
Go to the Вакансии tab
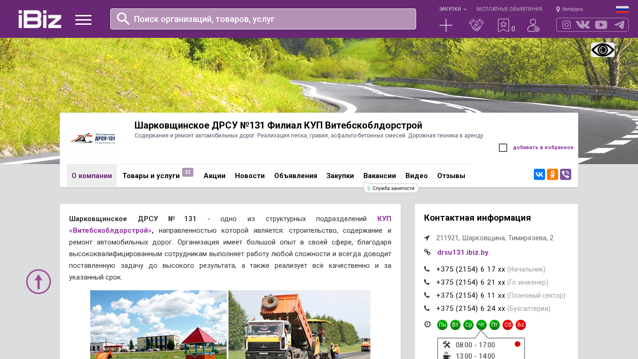click(380, 176)
